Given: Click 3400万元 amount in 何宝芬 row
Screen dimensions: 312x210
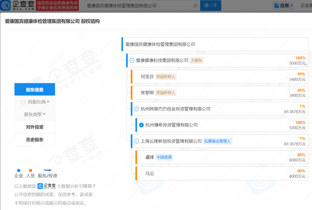Looking at the screenshot, I should coord(297,80).
